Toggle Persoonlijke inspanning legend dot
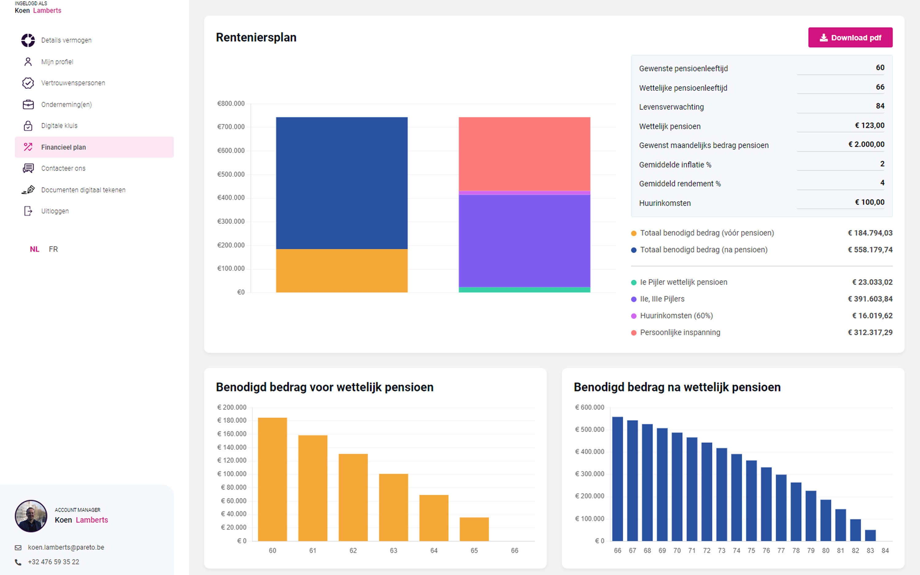 pos(634,333)
